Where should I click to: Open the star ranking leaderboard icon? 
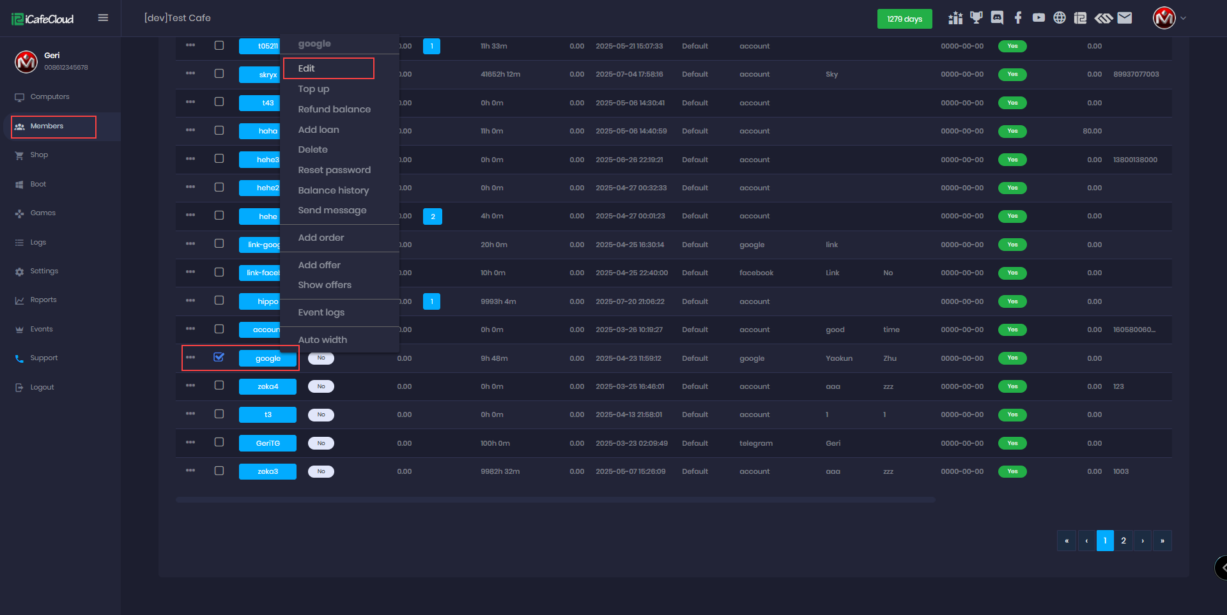(x=955, y=18)
